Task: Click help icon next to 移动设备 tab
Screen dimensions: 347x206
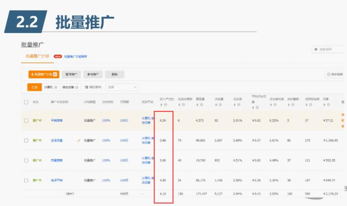Action: (77, 87)
